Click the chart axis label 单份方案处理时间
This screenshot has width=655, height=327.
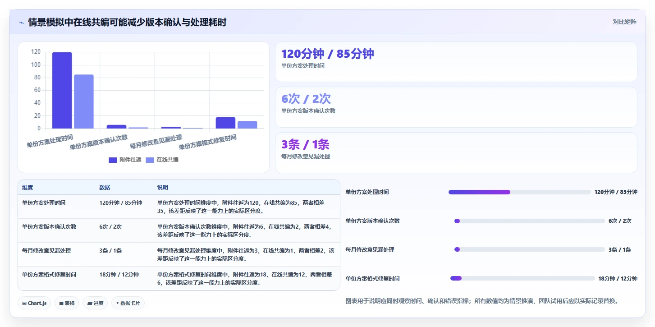coord(50,141)
